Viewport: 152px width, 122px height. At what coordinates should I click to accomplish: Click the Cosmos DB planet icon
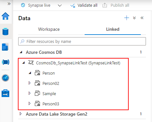click(x=31, y=62)
